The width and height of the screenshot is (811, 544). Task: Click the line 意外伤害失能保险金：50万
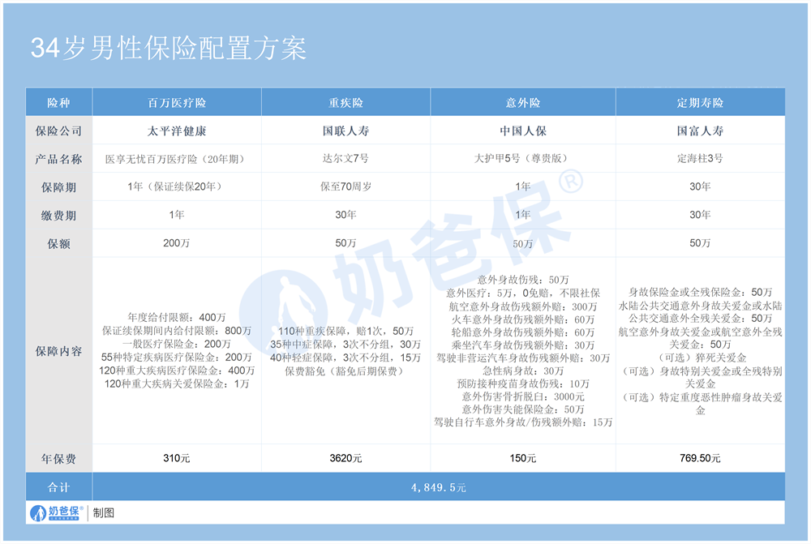[x=523, y=409]
